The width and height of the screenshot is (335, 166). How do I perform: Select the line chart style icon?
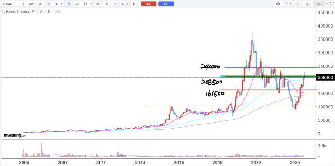[78, 4]
